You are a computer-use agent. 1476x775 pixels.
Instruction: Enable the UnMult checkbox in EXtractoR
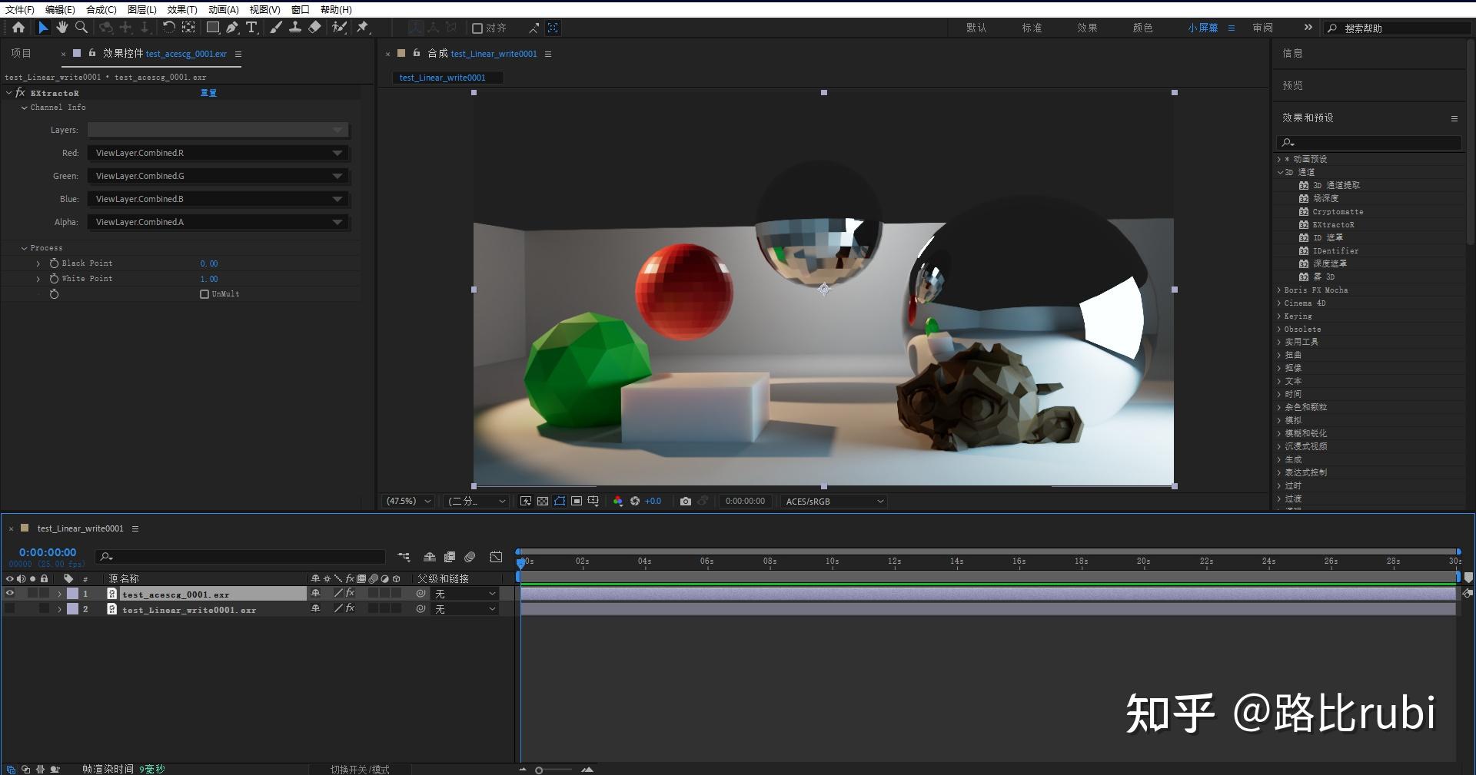205,293
